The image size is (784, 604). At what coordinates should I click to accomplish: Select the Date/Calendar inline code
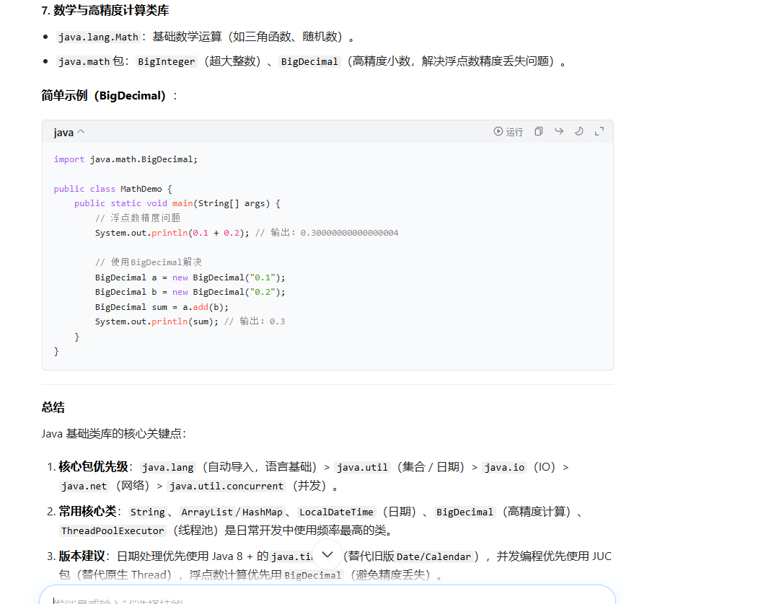(433, 556)
